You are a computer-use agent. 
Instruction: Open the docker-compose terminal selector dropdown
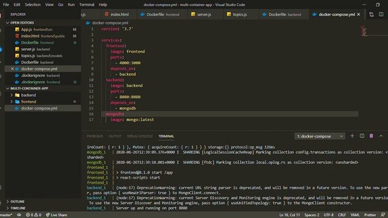[319, 136]
